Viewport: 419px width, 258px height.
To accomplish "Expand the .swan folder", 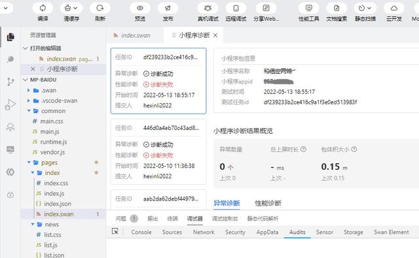I will pos(29,90).
